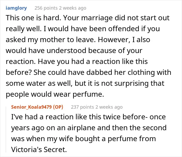Image resolution: width=182 pixels, height=157 pixels.
Task: Click the line 'people would wear perfume.'
Action: (55, 94)
